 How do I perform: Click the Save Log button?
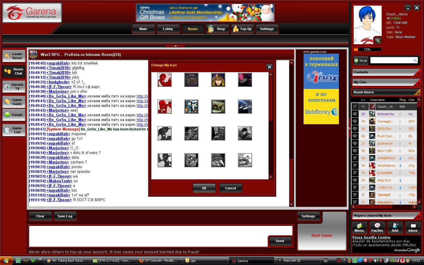coord(65,216)
